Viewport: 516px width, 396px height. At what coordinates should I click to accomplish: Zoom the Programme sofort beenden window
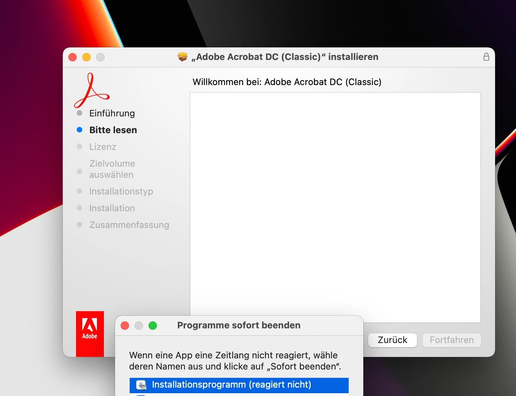tap(153, 326)
